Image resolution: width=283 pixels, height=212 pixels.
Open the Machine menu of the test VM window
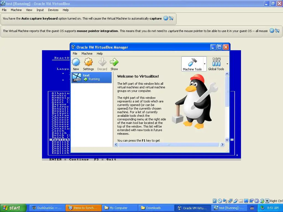(x=16, y=10)
